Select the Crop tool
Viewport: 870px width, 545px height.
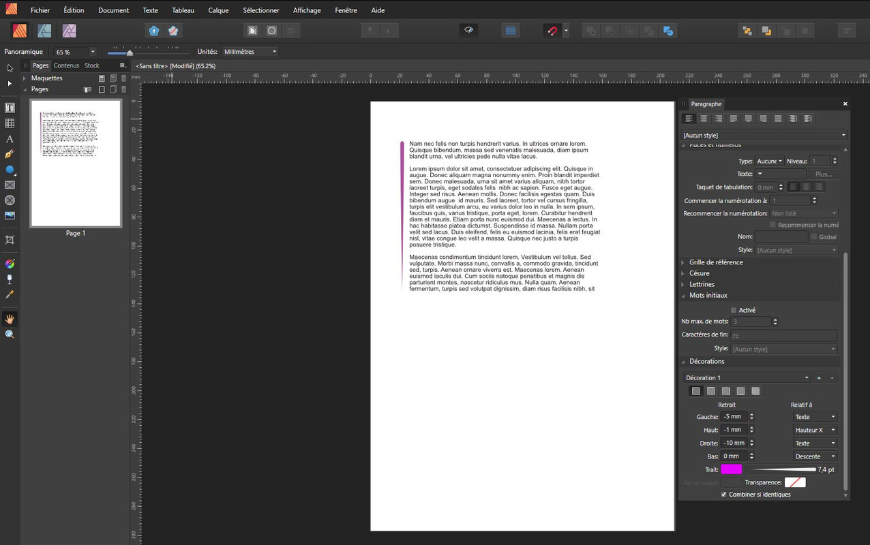tap(10, 240)
